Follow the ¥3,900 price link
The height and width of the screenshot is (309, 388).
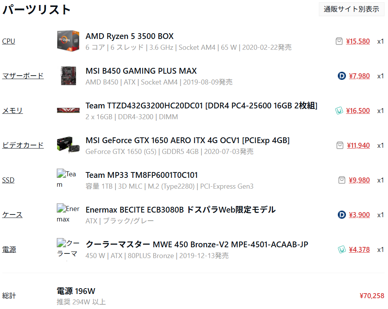[x=359, y=214]
